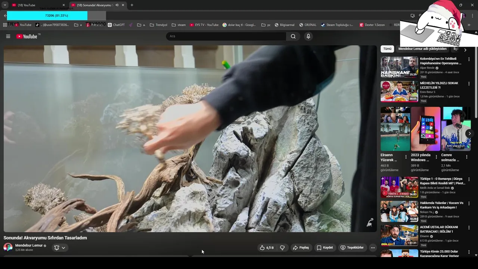Open options for Türkiye Kimin 25.000 Dolar video
The image size is (478, 269).
pyautogui.click(x=469, y=252)
